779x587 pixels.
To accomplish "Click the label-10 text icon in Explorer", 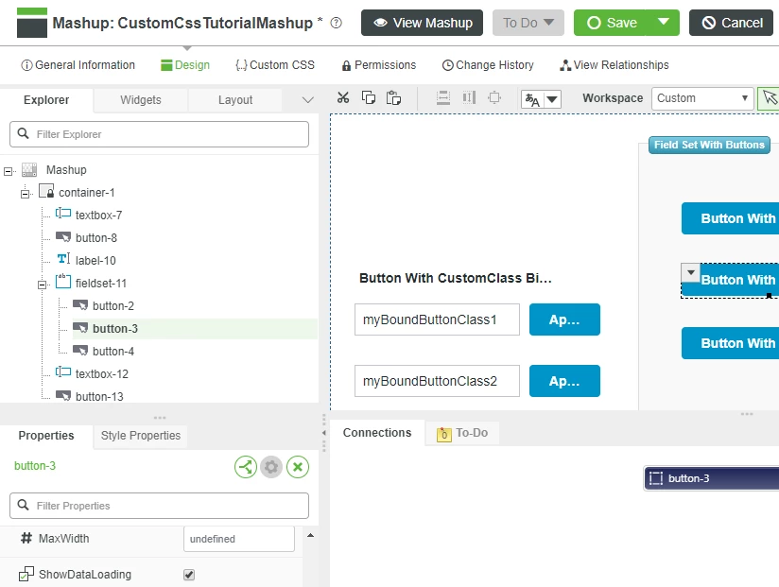I will point(63,259).
